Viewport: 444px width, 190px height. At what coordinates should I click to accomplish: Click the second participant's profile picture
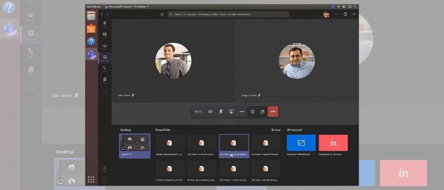297,60
